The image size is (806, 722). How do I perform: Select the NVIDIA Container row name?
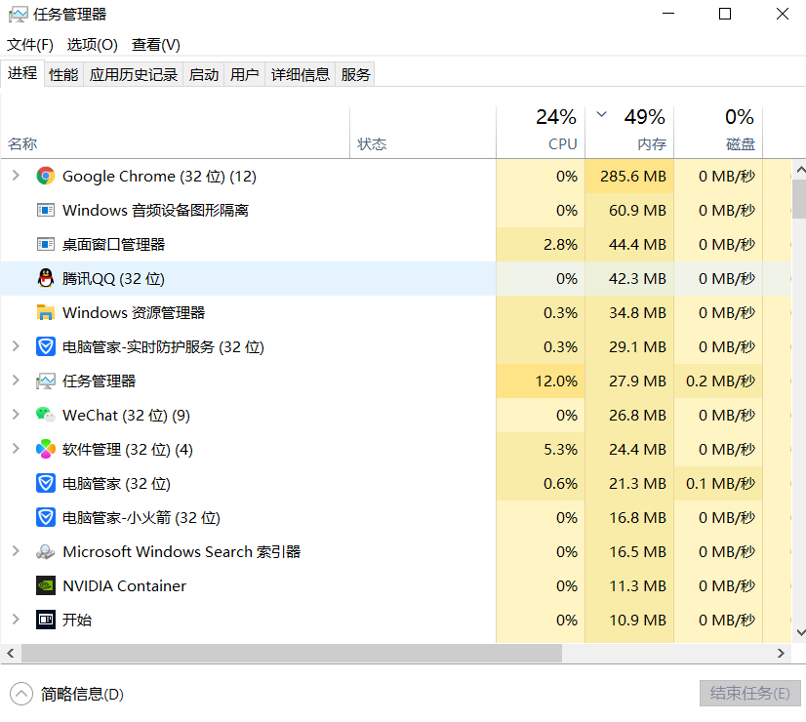(124, 585)
